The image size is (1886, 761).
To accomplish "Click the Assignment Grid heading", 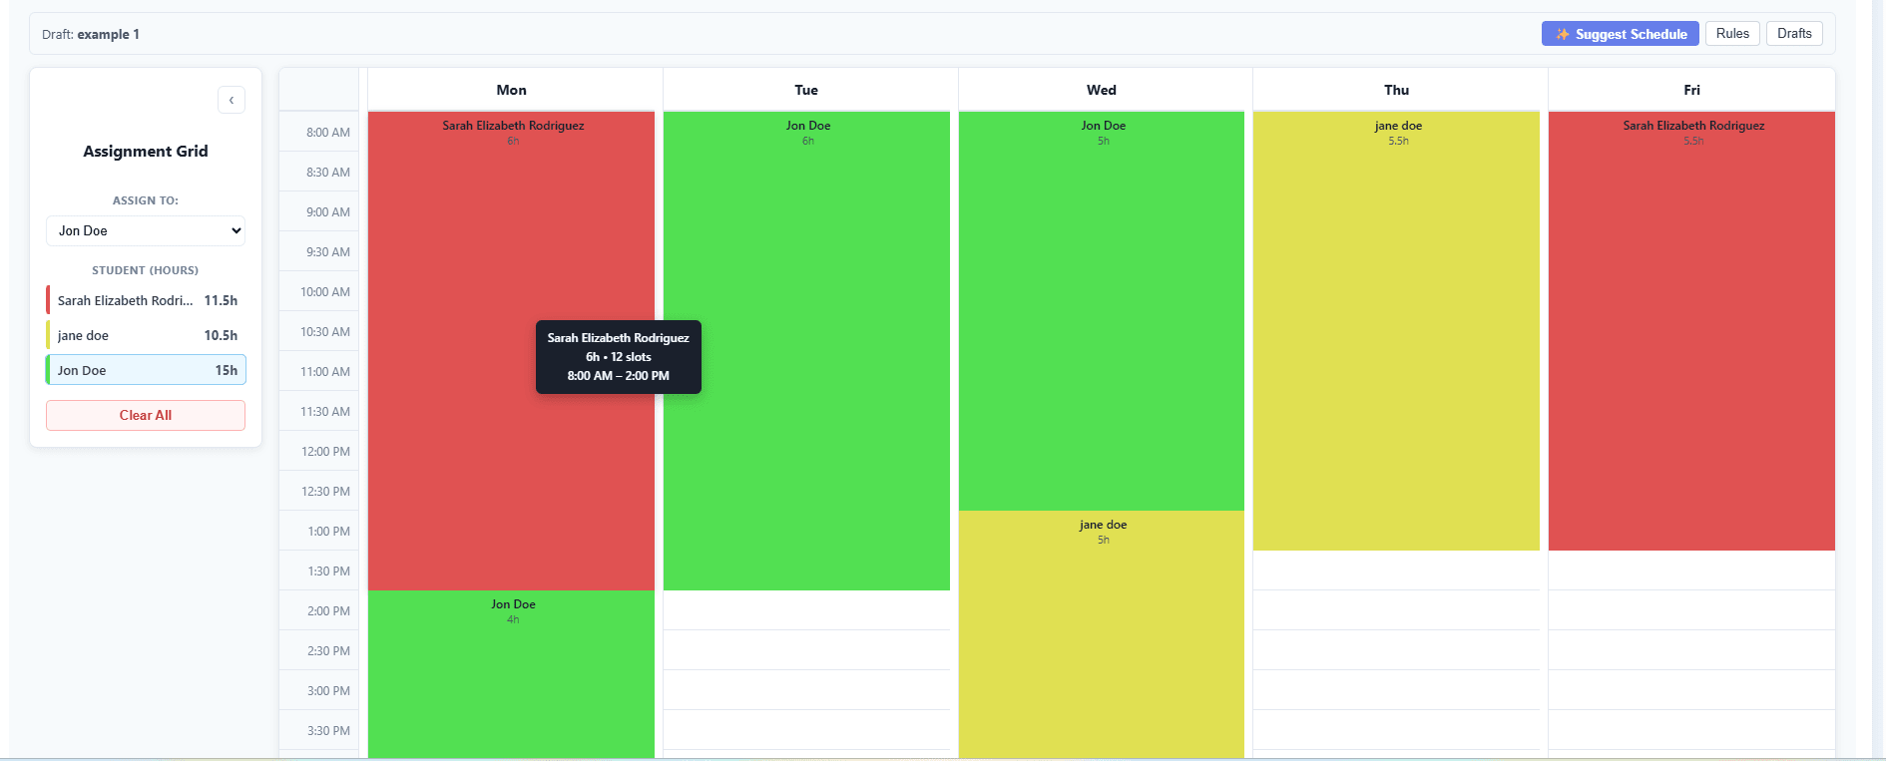I will tap(146, 152).
